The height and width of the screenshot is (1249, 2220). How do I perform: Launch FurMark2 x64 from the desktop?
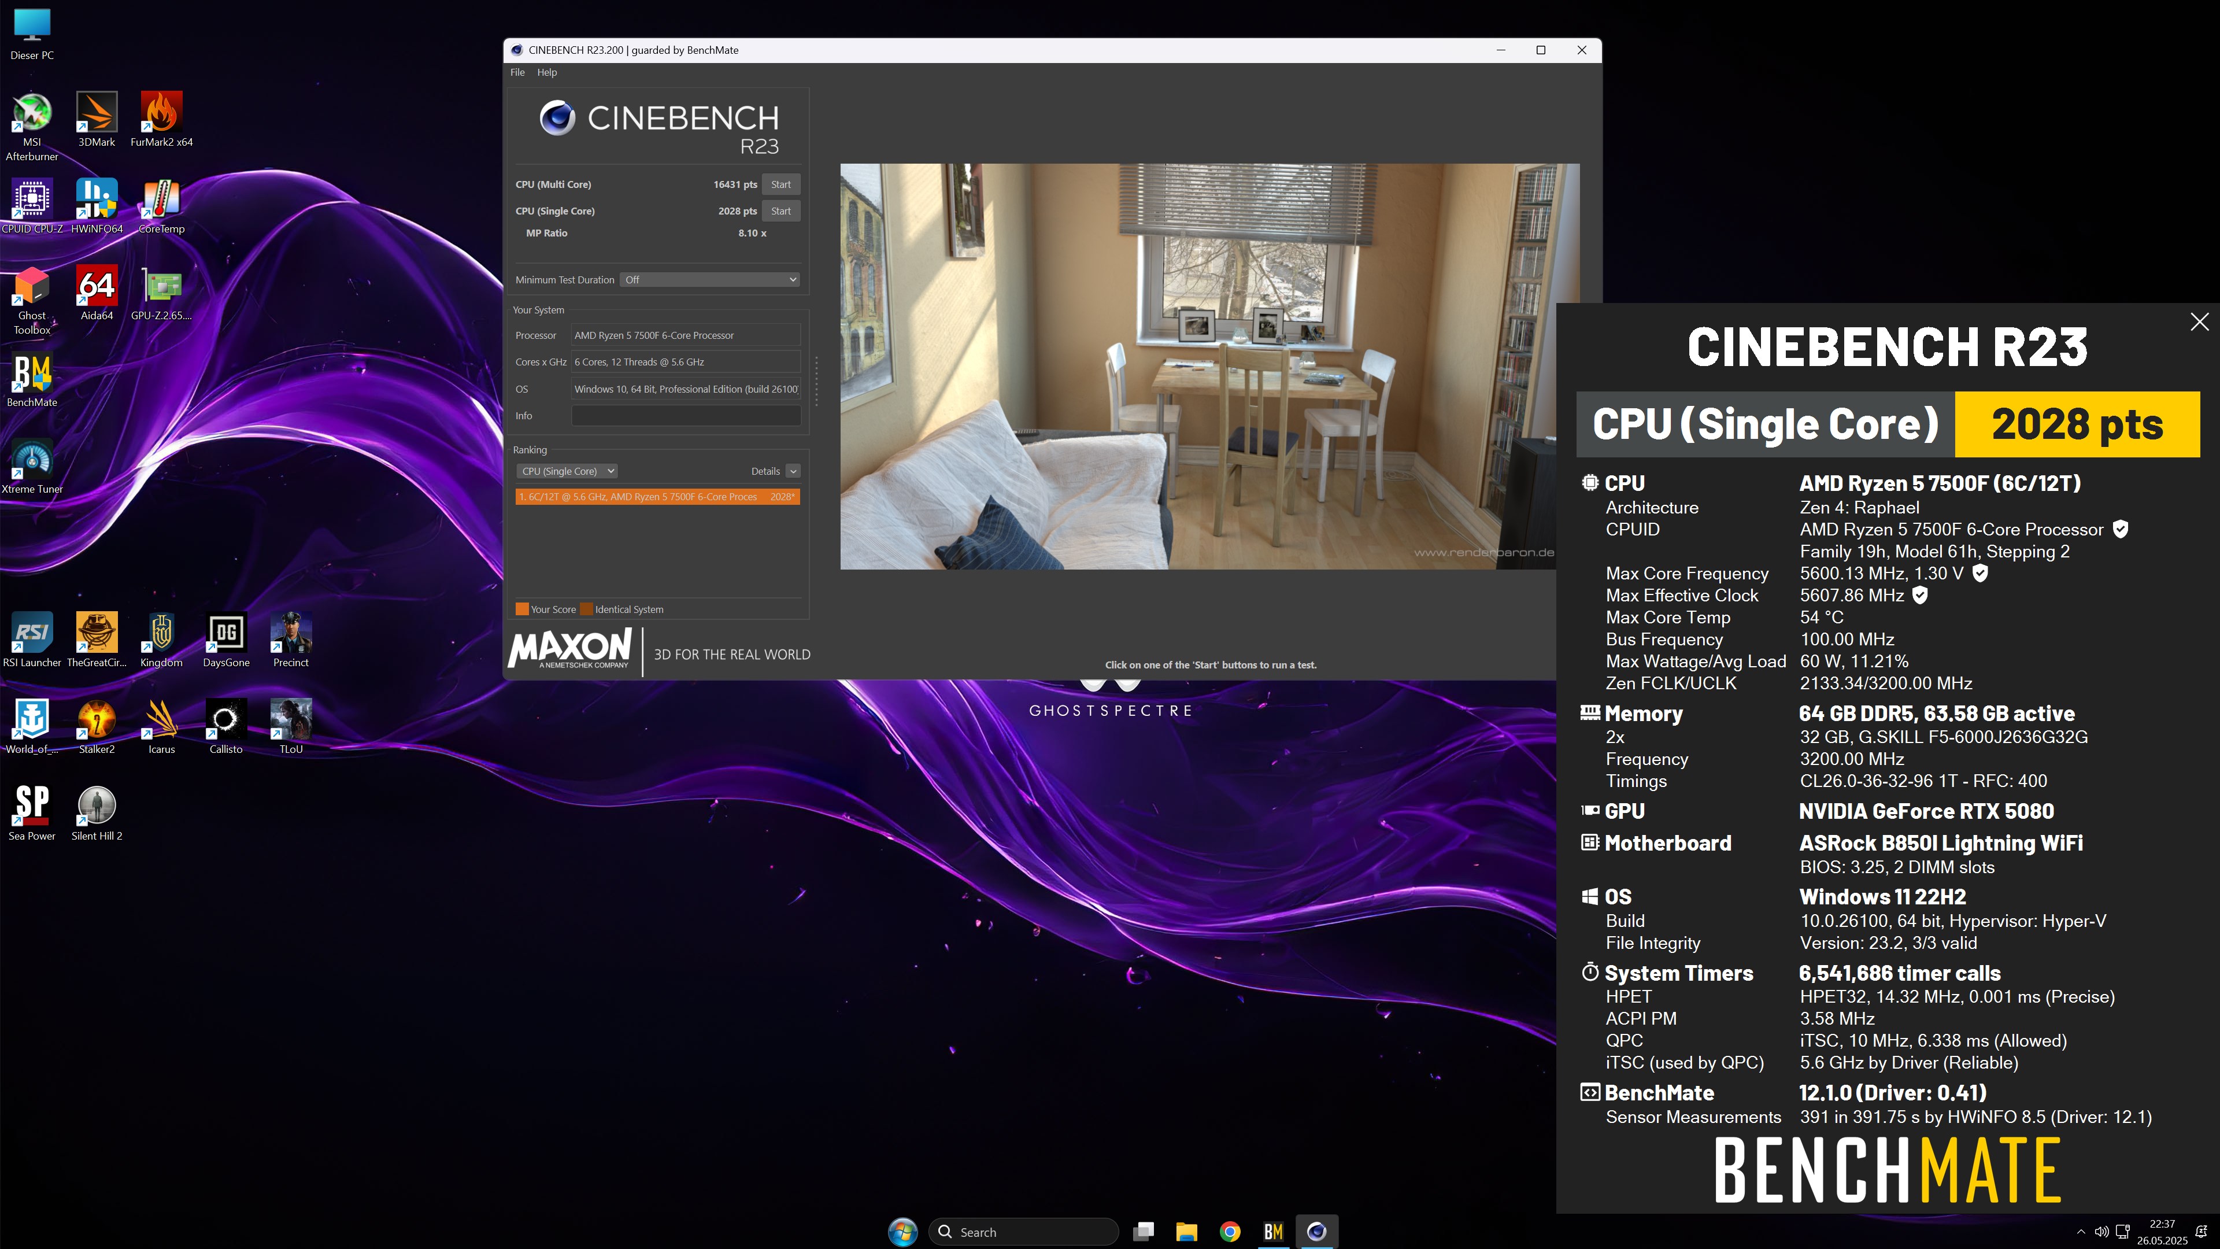click(161, 120)
